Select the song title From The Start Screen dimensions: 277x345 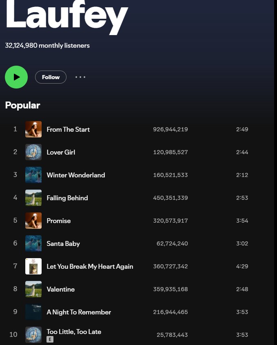(x=68, y=129)
